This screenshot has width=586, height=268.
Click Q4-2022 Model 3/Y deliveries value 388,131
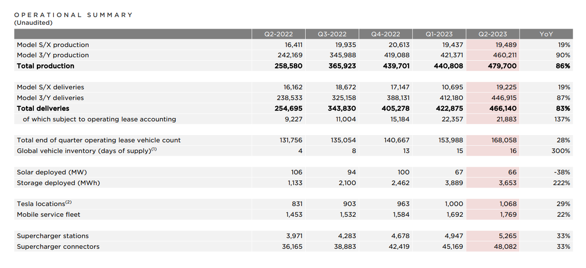point(398,98)
